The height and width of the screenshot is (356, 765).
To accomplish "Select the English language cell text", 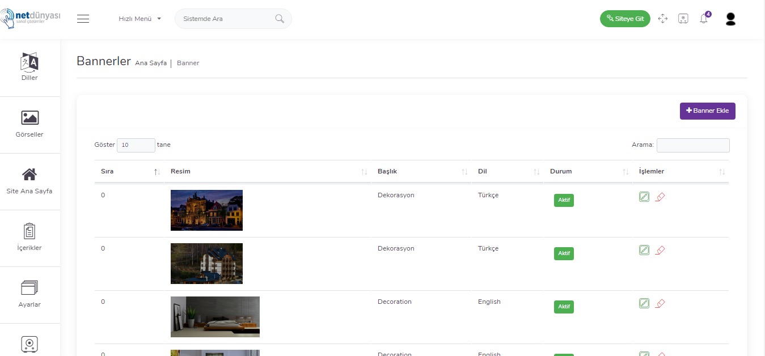I will [x=489, y=302].
